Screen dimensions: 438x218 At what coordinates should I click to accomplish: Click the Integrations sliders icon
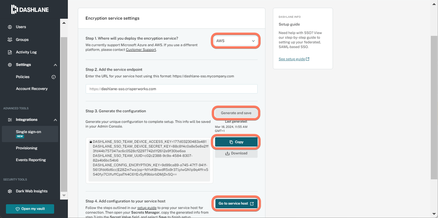pos(10,120)
